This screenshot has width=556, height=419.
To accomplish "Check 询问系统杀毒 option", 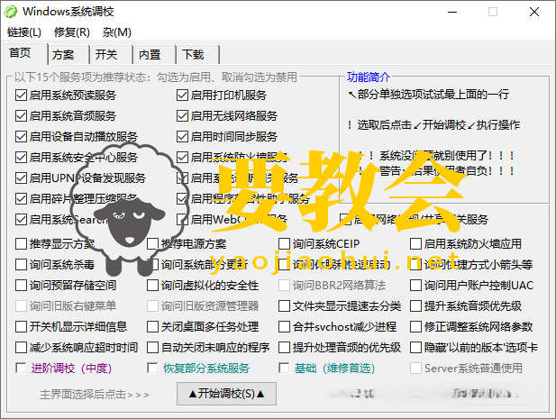I will point(22,264).
